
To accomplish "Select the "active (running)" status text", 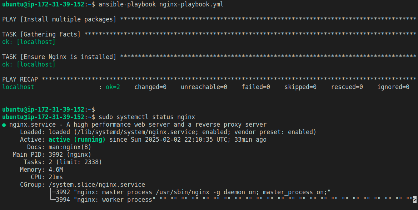I will [77, 140].
